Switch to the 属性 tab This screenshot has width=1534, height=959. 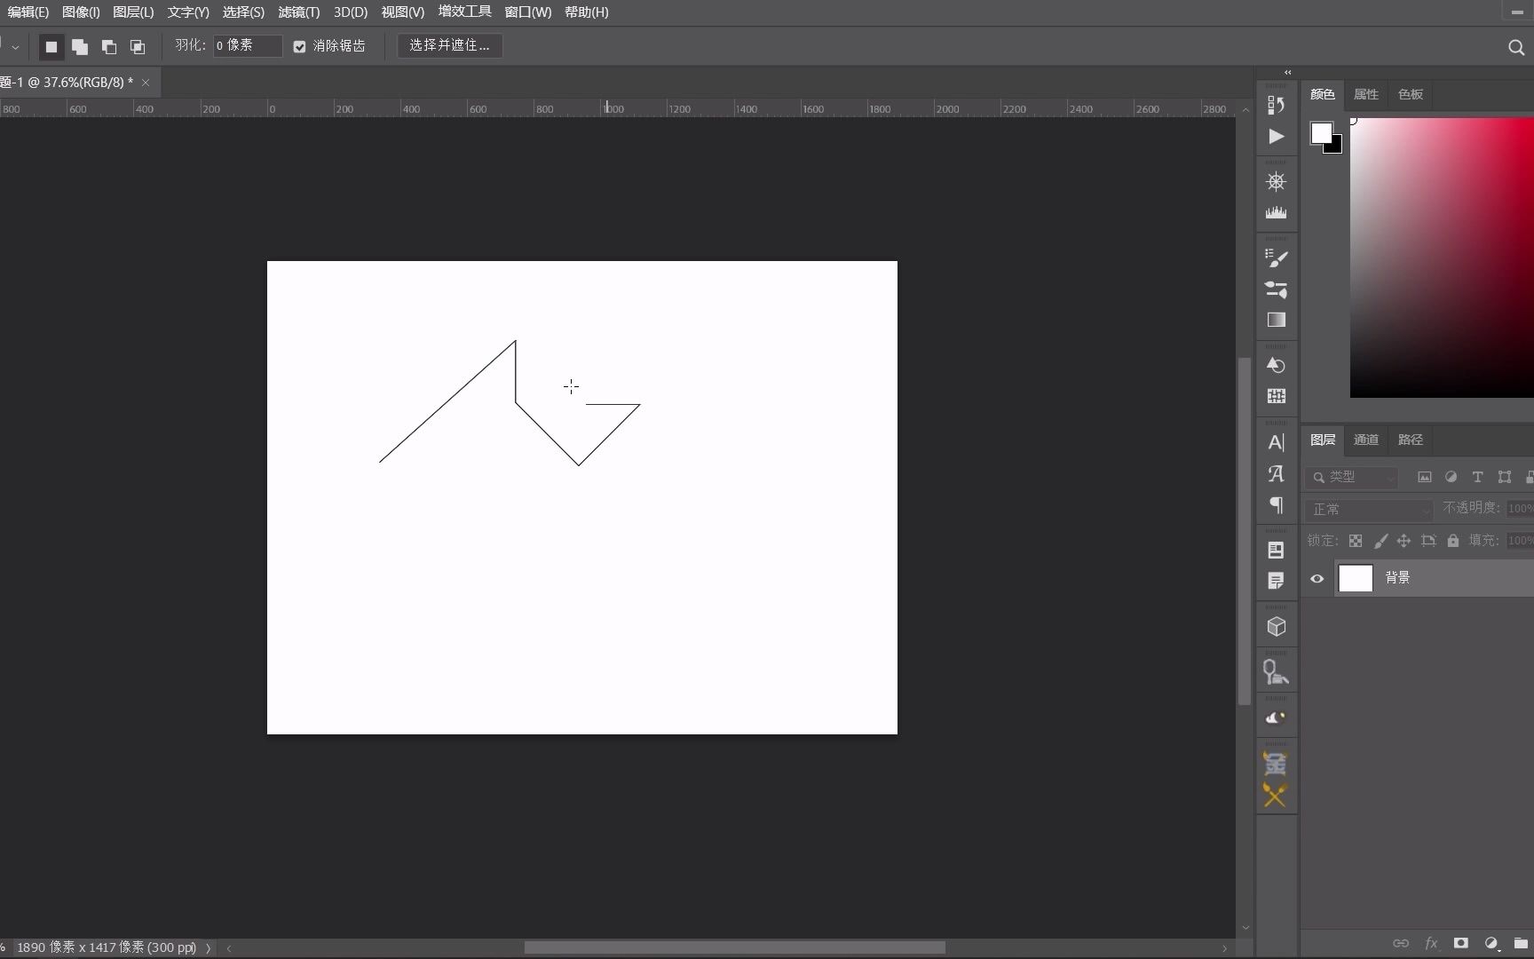[x=1365, y=94]
